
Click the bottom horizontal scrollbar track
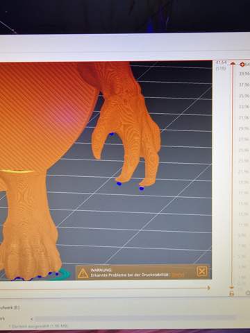tap(135, 318)
